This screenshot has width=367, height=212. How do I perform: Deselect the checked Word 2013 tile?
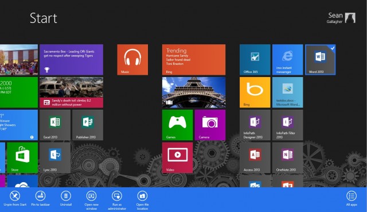pos(321,60)
